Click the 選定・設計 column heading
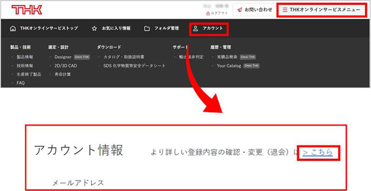The width and height of the screenshot is (371, 191). (x=58, y=47)
